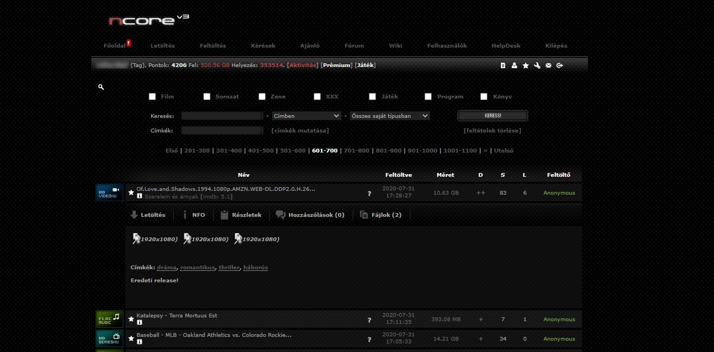Open messages via the envelope icon
The image size is (714, 352).
point(548,65)
